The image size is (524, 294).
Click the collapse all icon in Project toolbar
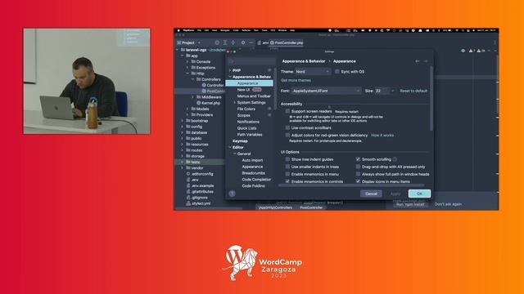(x=233, y=42)
